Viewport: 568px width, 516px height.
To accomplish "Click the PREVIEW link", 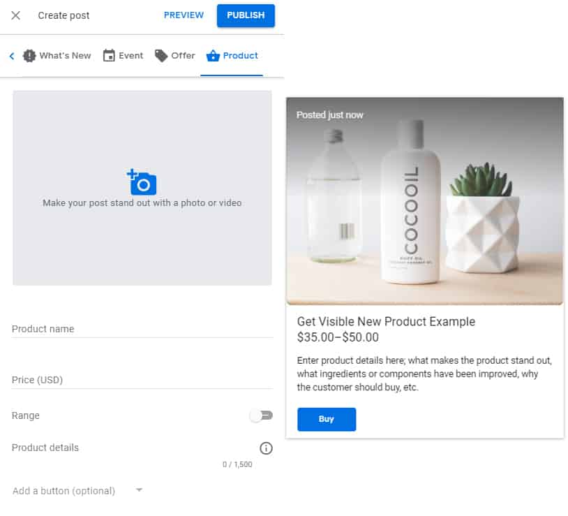I will pos(184,15).
